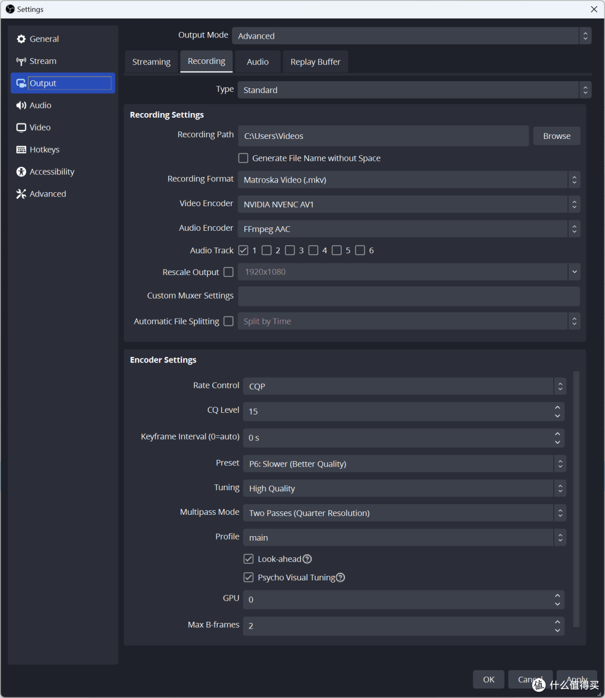
Task: Switch to the Streaming tab
Action: tap(151, 62)
